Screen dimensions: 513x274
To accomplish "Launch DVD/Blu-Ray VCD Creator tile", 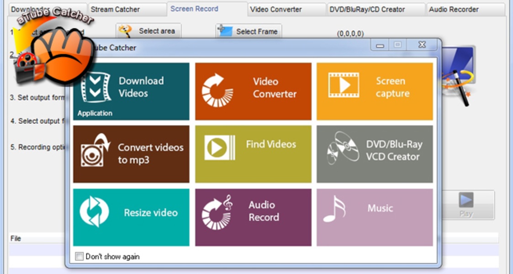I will coord(375,154).
